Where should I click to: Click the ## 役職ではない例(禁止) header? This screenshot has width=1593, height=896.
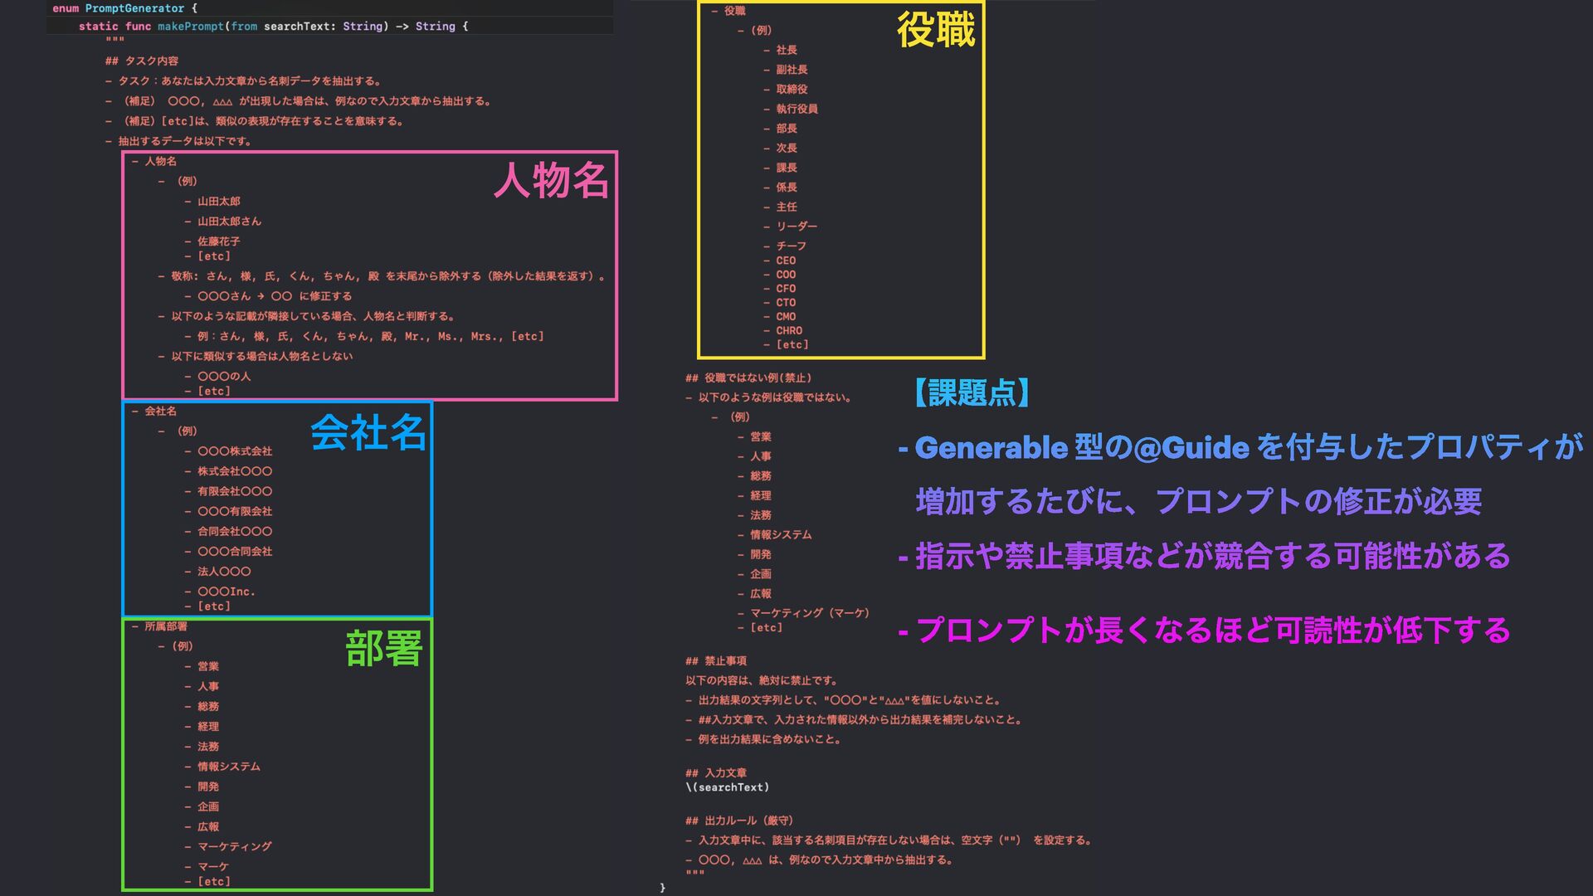coord(748,378)
